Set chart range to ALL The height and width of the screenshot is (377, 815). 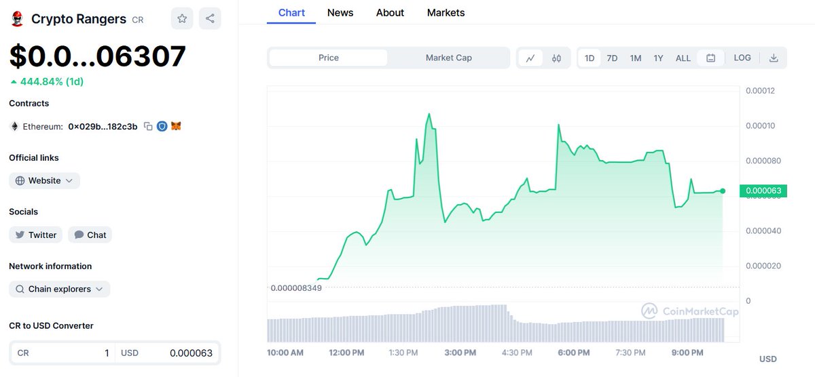click(683, 58)
